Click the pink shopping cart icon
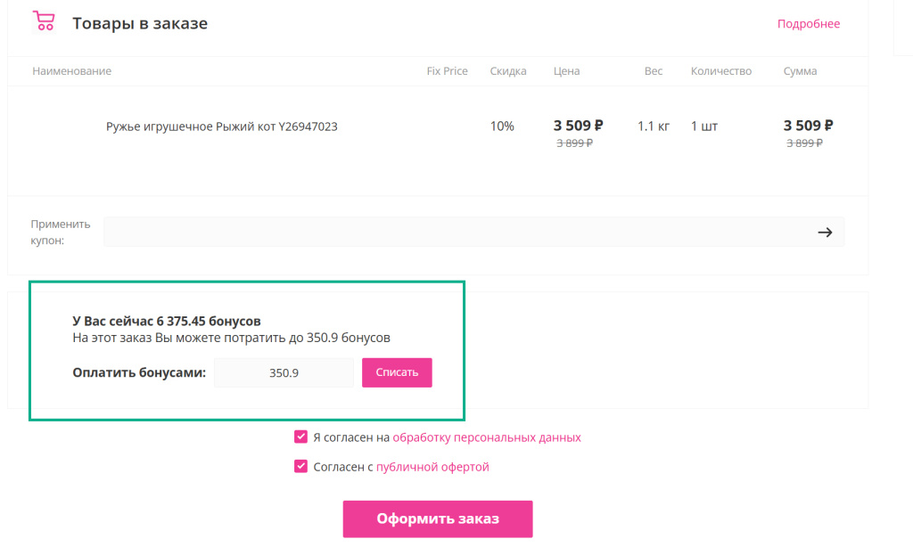 click(x=43, y=21)
